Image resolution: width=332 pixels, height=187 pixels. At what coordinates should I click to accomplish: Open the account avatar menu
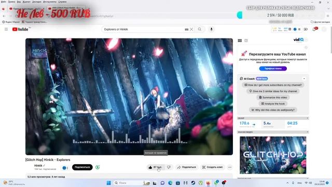coord(324,29)
